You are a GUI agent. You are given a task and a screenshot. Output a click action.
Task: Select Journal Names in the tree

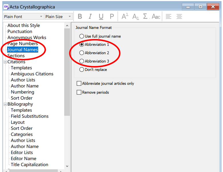coord(23,50)
